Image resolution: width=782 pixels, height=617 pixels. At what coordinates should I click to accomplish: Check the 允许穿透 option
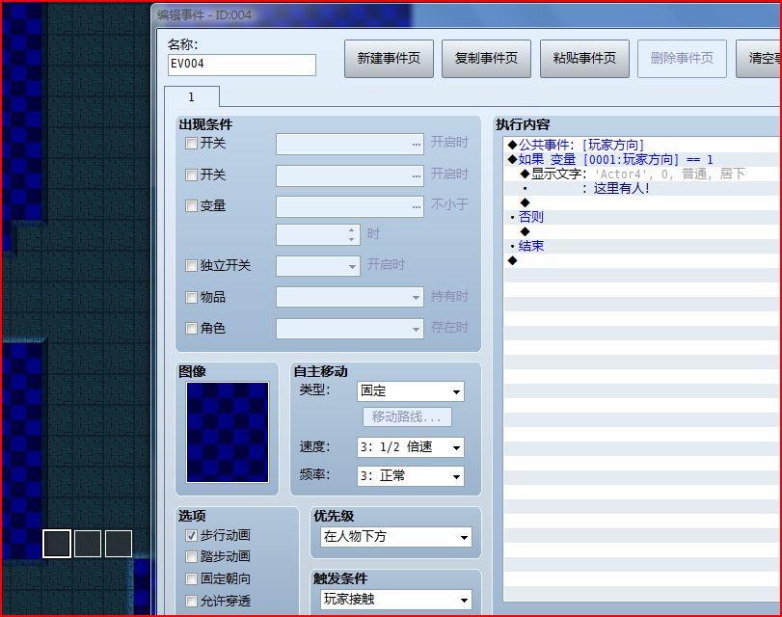coord(191,601)
